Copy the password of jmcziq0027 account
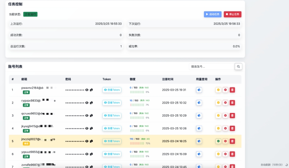The width and height of the screenshot is (289, 168). (91, 141)
